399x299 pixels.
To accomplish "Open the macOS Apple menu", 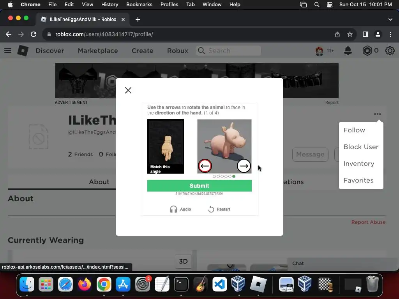I will point(10,4).
